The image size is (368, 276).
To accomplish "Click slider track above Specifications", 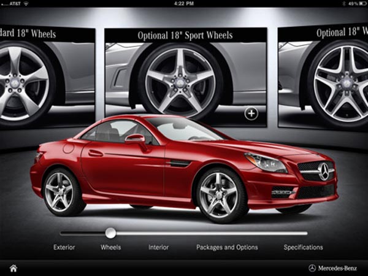I will pyautogui.click(x=303, y=233).
